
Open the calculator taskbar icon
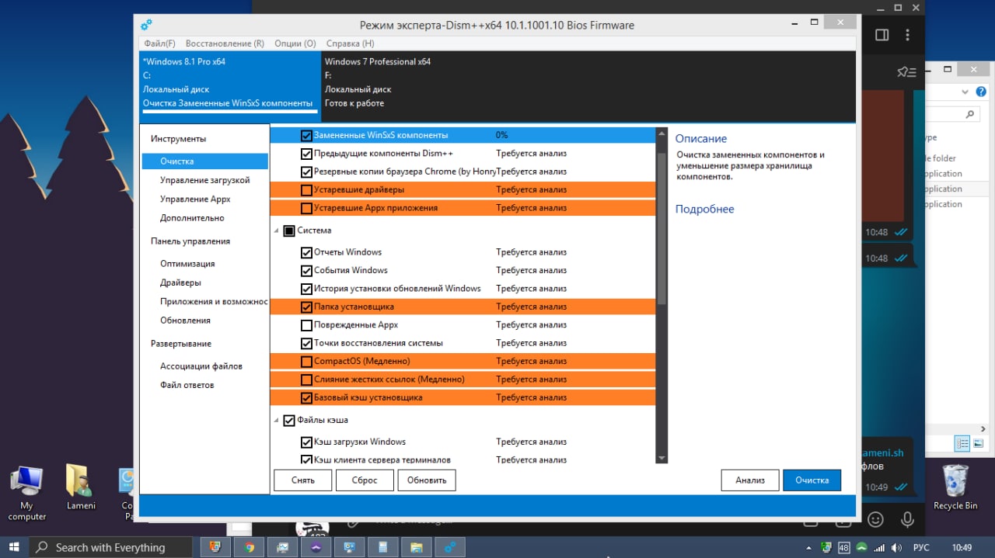(382, 547)
